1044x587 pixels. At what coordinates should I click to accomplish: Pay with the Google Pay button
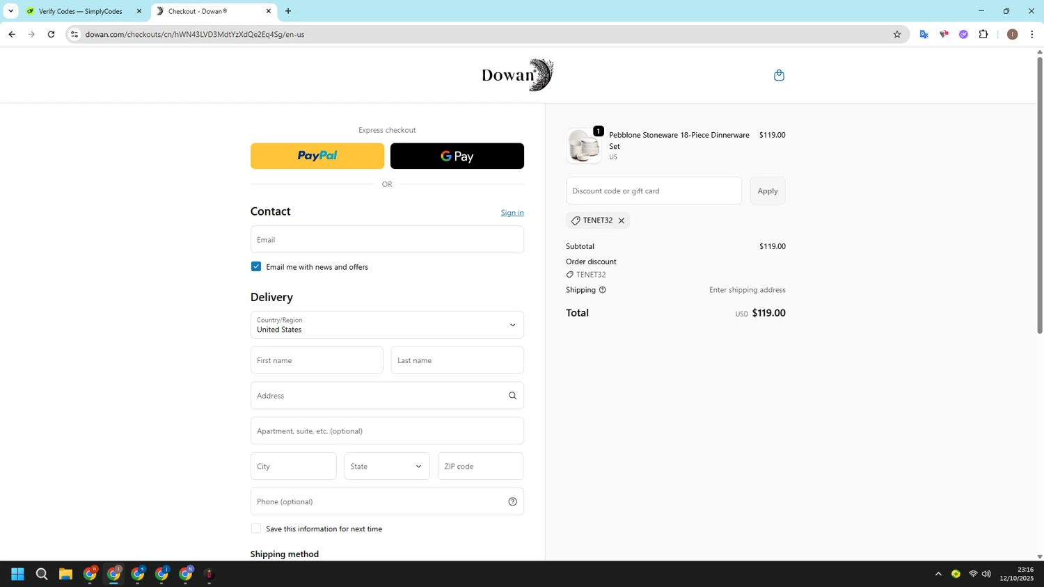coord(457,156)
